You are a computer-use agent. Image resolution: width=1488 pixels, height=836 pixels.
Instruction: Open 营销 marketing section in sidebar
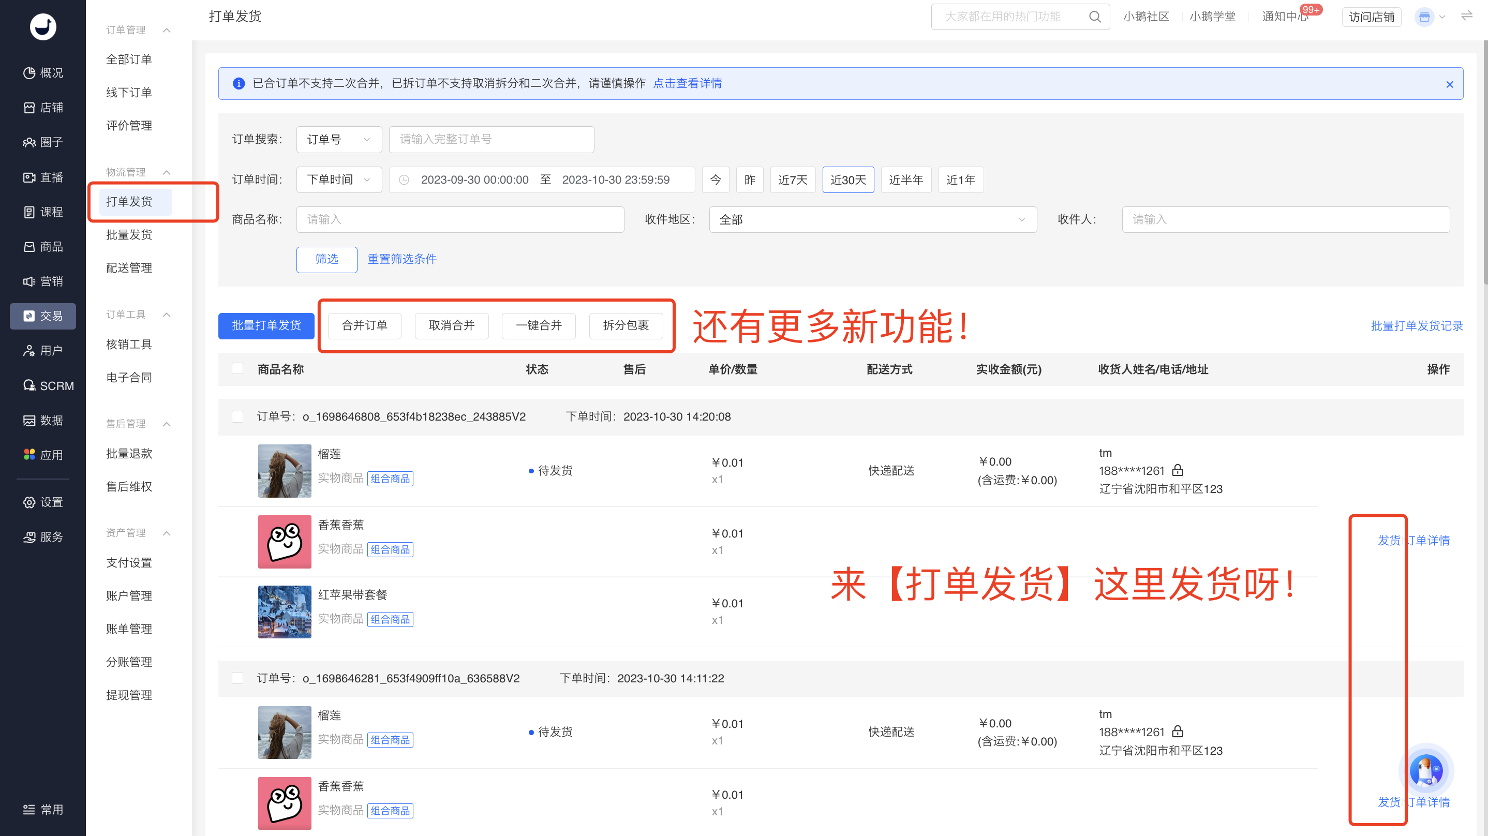pyautogui.click(x=43, y=281)
